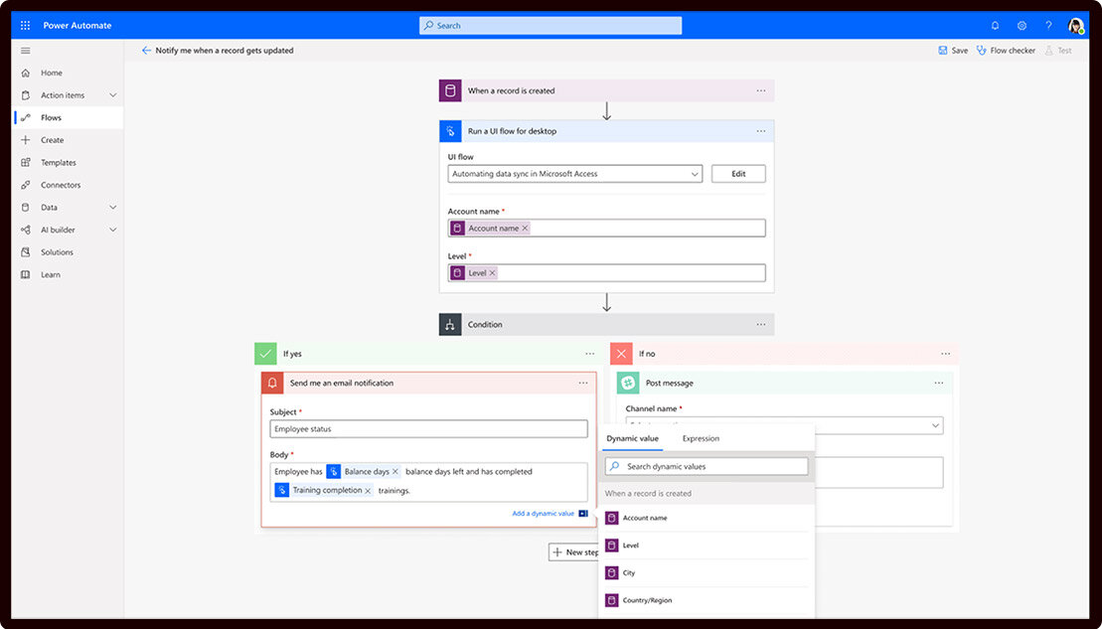This screenshot has height=629, width=1102.
Task: Run the Flow checker
Action: (1006, 51)
